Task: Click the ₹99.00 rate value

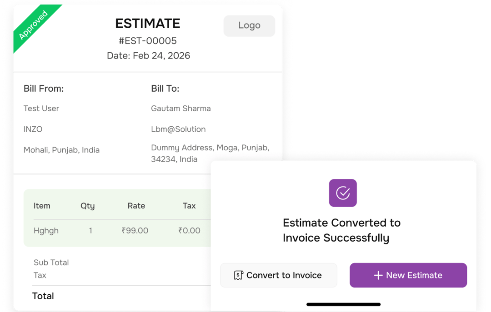Action: 135,231
